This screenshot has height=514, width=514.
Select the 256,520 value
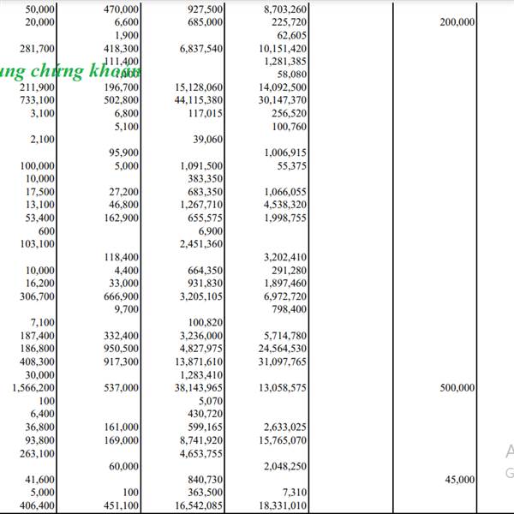(289, 113)
